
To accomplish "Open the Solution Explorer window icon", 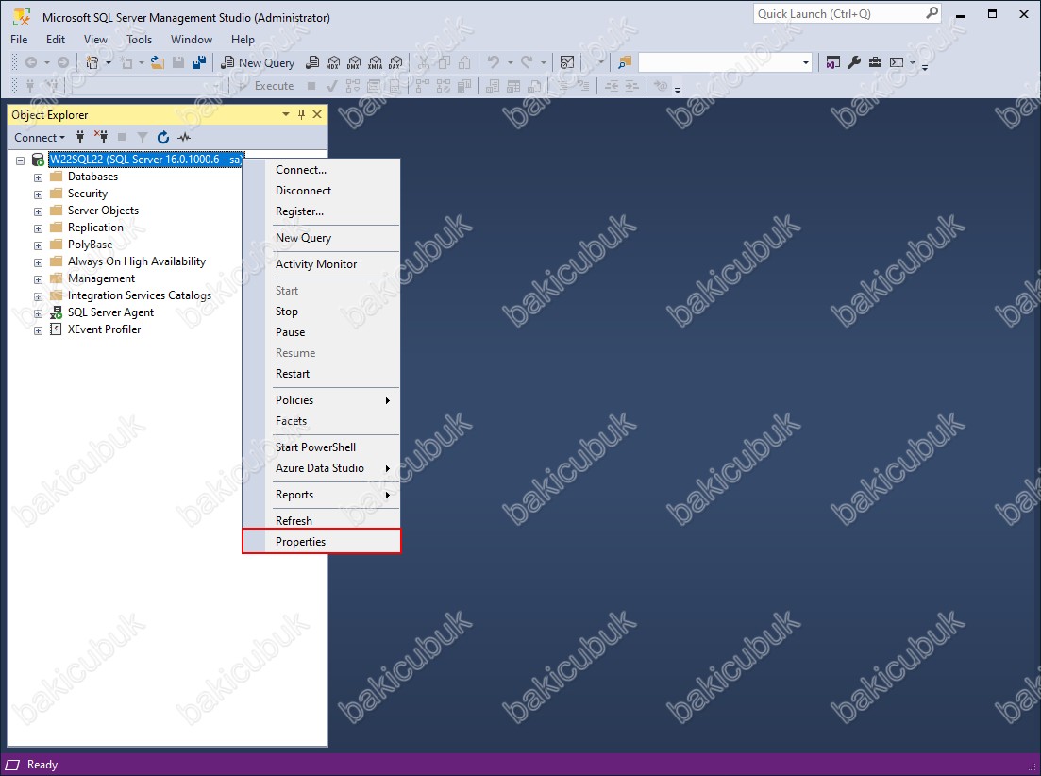I will [x=833, y=62].
